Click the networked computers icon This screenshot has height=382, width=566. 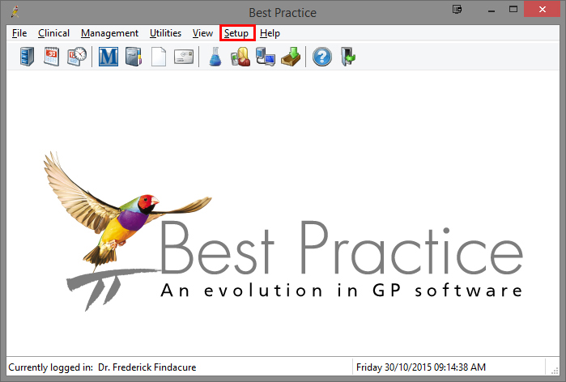pos(265,57)
